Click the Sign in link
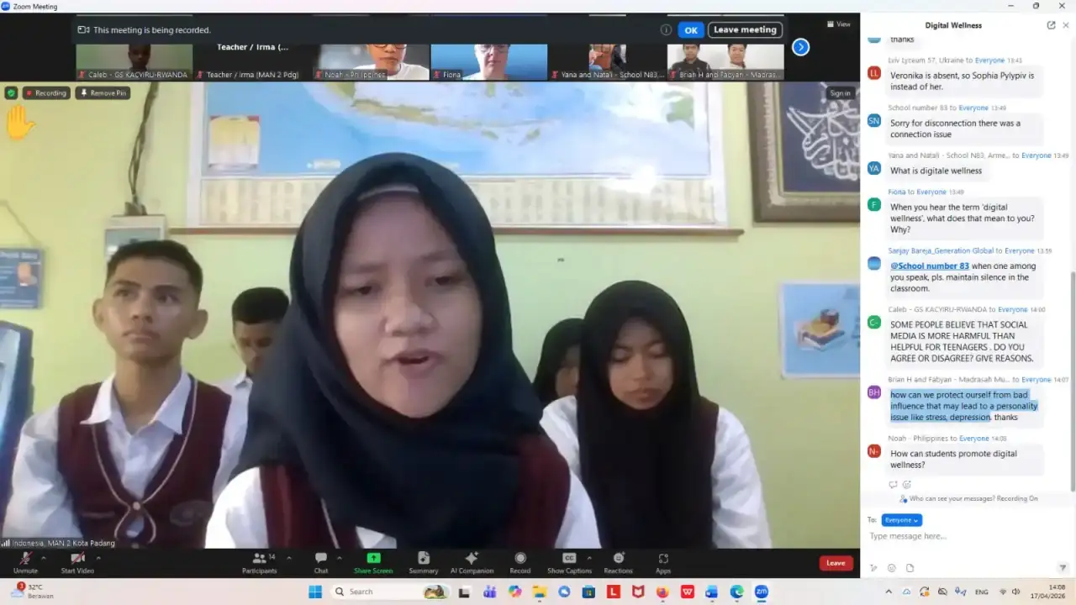Image resolution: width=1076 pixels, height=605 pixels. point(841,92)
